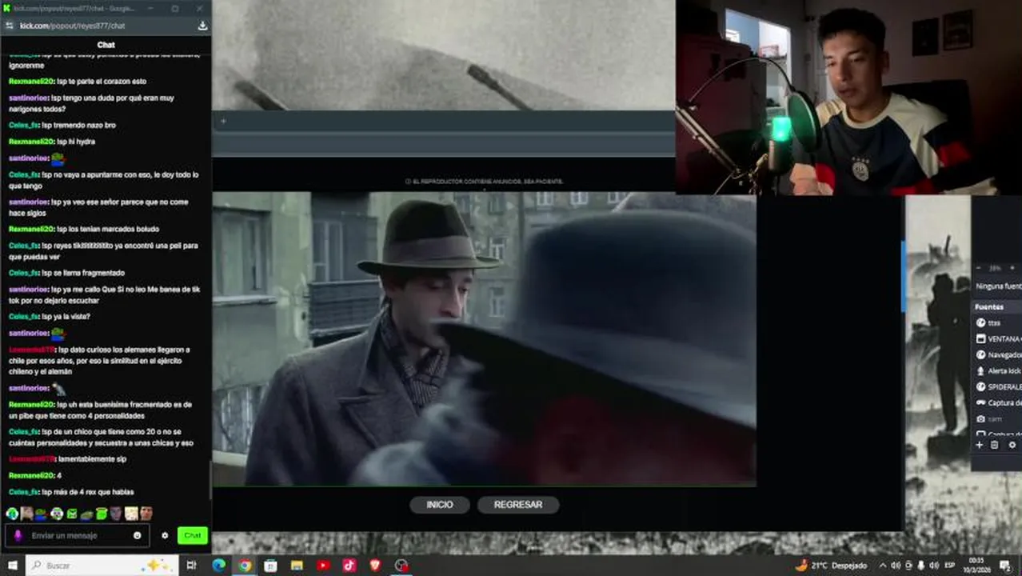Image resolution: width=1022 pixels, height=576 pixels.
Task: Insert the sixth emote in the emote row
Action: pos(86,514)
